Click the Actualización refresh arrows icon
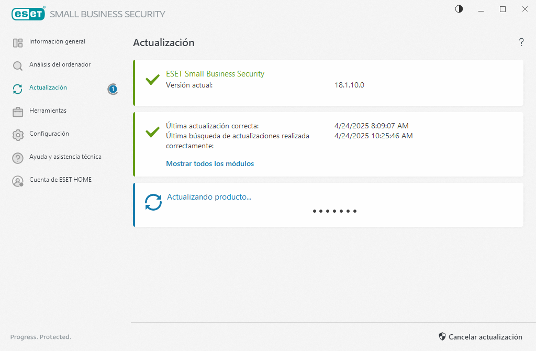Screen dimensions: 536x351 click(x=17, y=88)
